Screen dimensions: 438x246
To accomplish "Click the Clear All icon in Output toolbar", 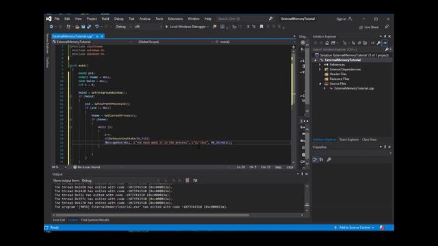I will tap(188, 180).
